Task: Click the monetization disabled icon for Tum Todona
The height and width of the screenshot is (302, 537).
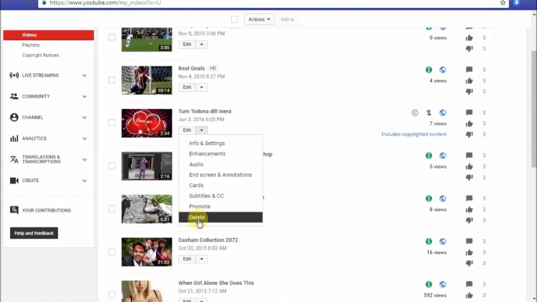Action: point(428,112)
